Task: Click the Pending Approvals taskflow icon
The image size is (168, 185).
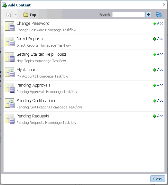Action: pos(10,88)
